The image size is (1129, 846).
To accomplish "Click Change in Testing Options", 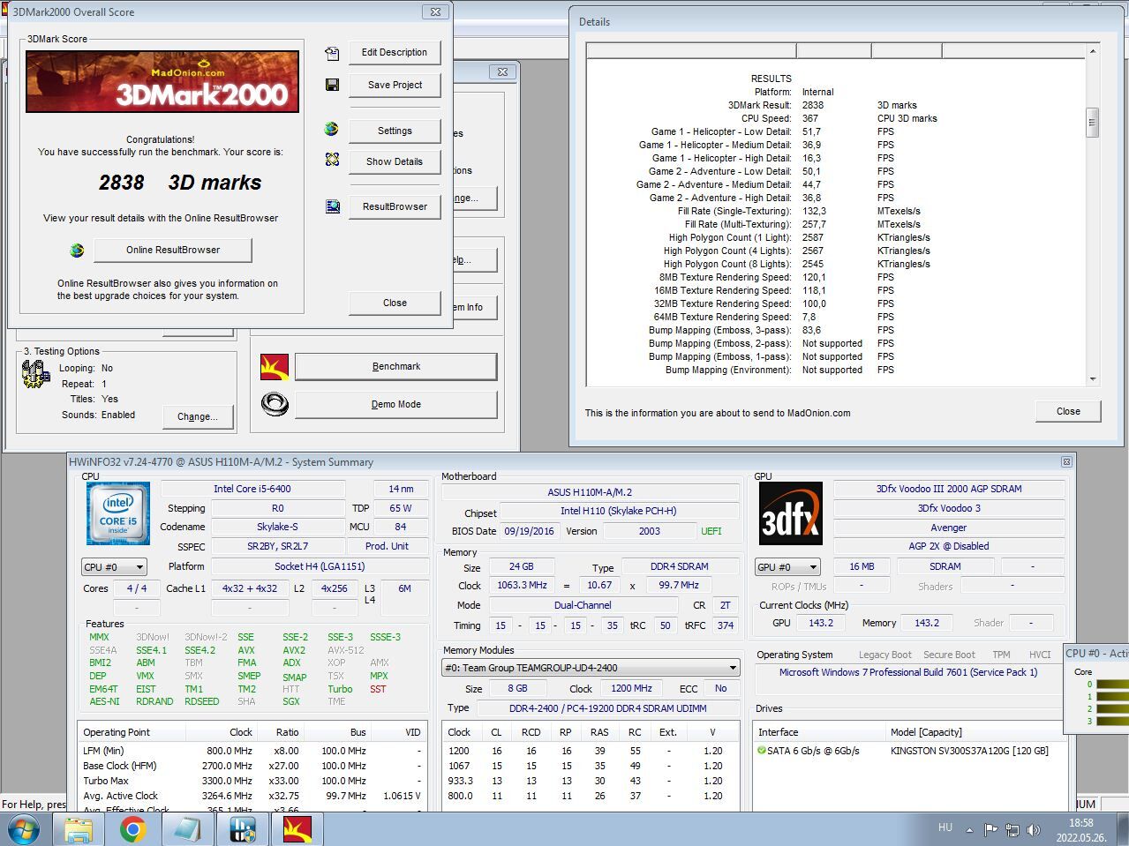I will pos(198,416).
